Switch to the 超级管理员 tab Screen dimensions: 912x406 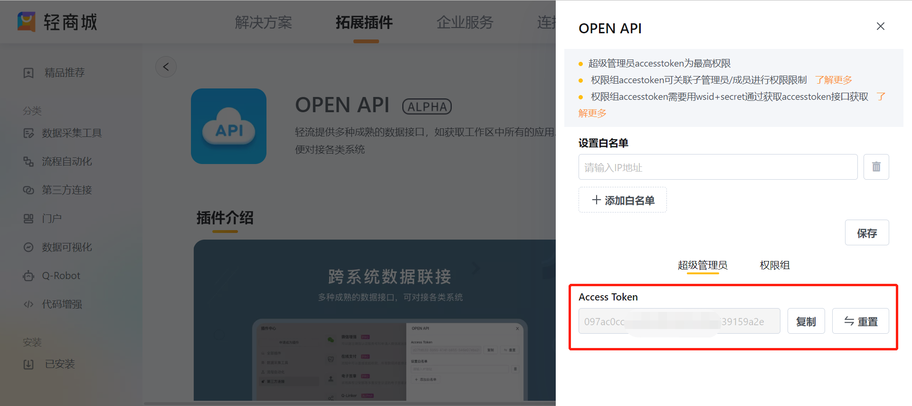tap(703, 265)
